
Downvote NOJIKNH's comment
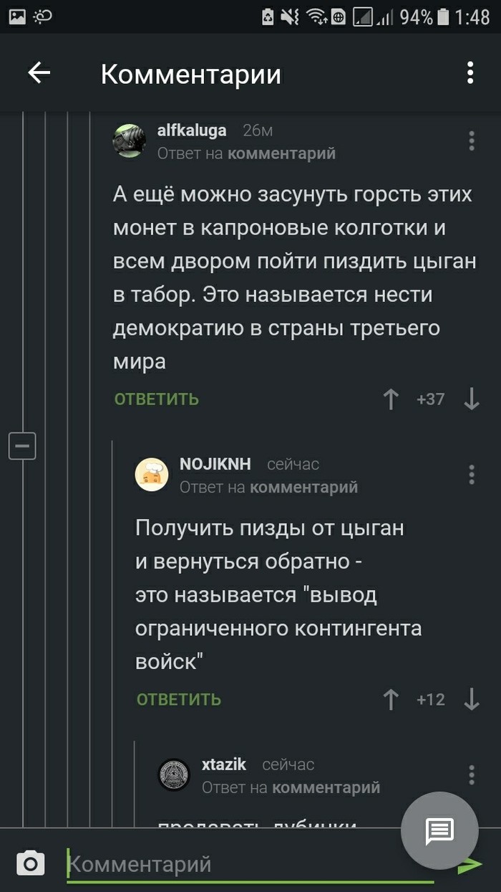pos(472,699)
